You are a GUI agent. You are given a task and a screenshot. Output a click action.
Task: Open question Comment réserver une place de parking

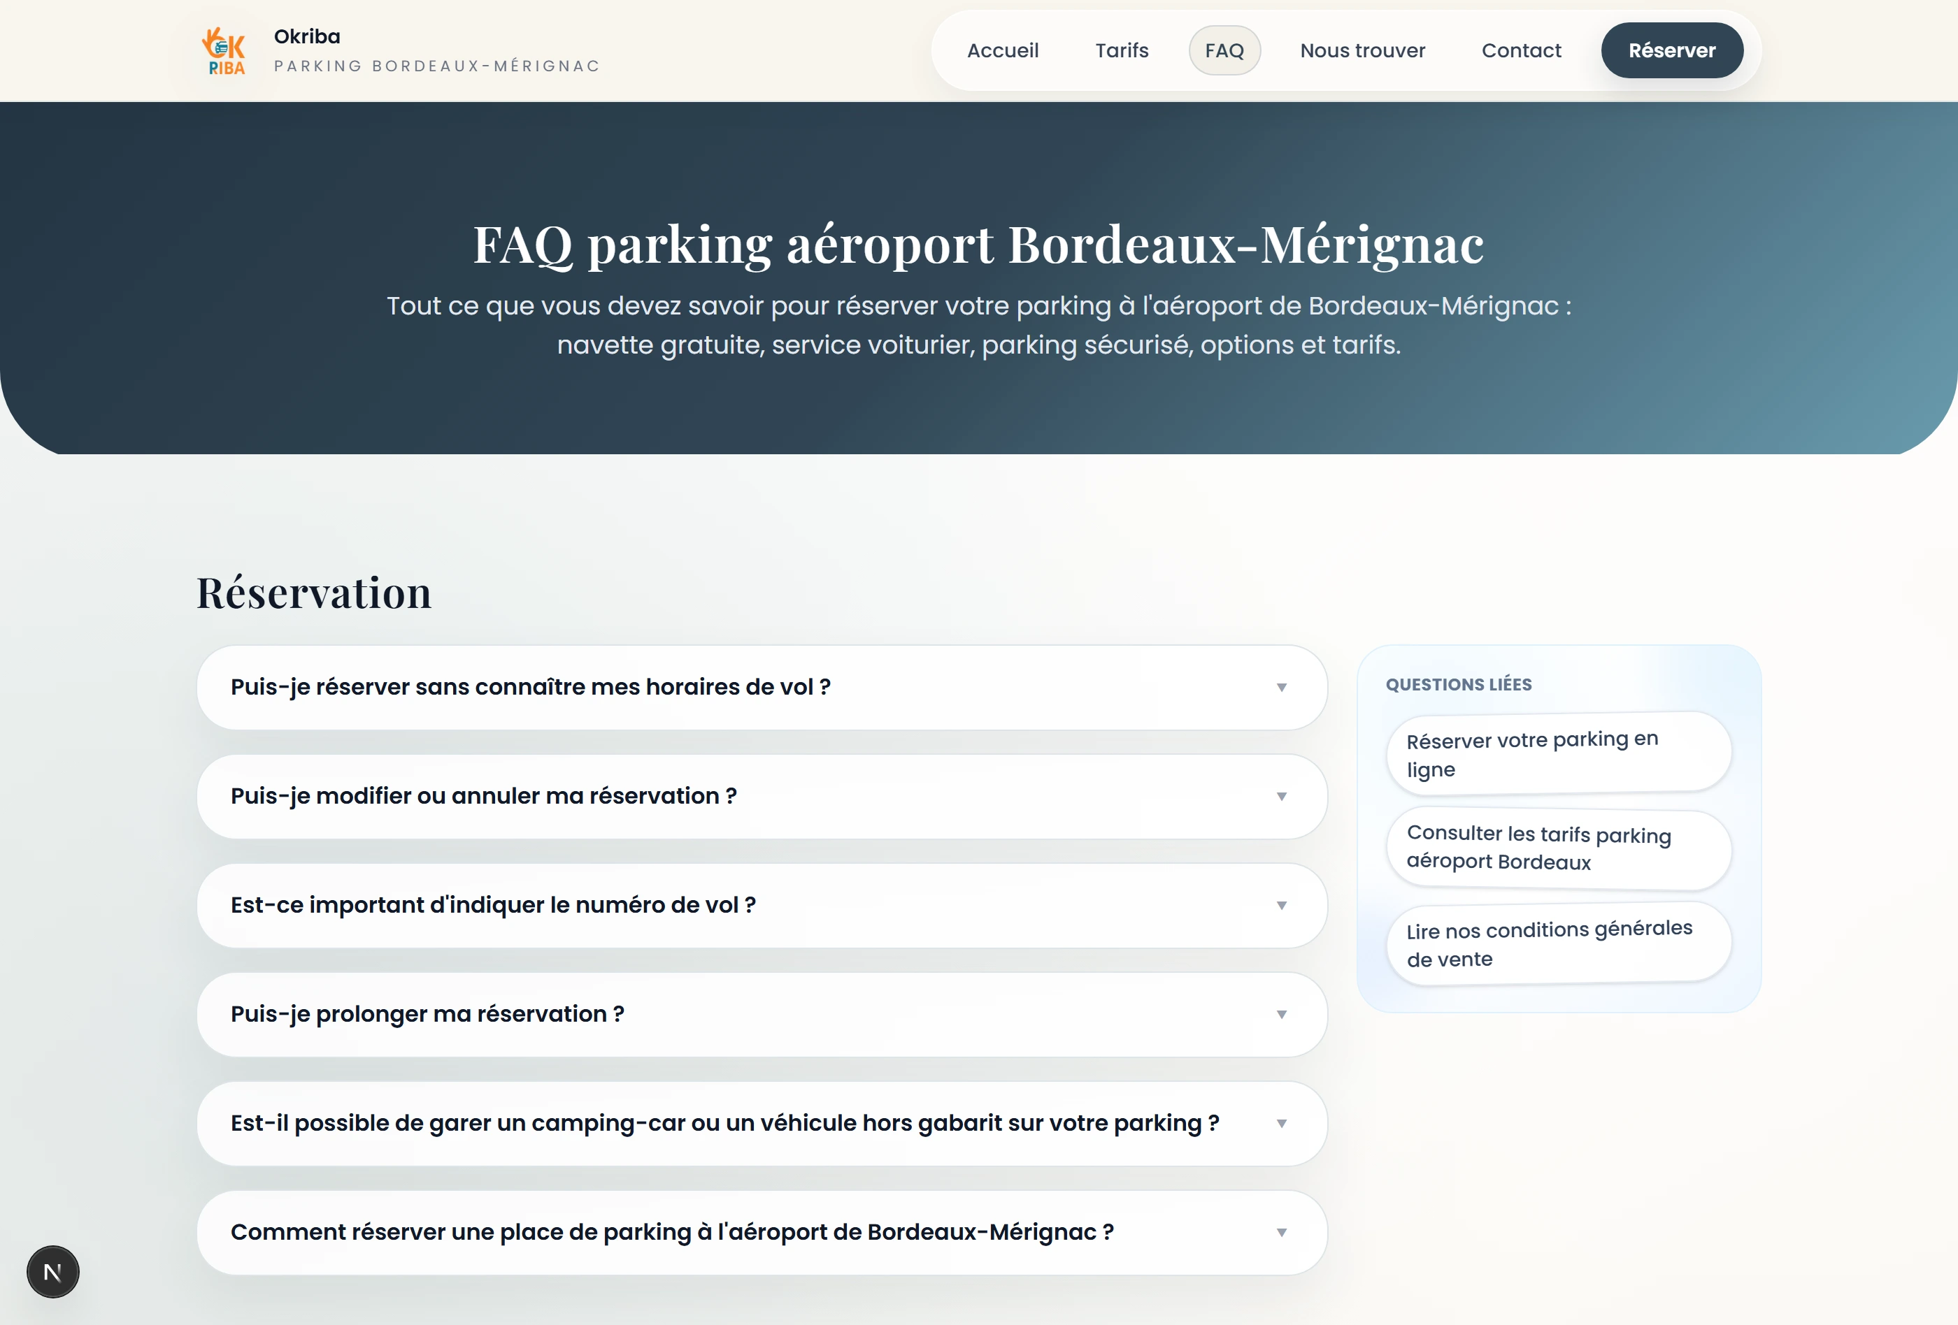pyautogui.click(x=762, y=1232)
